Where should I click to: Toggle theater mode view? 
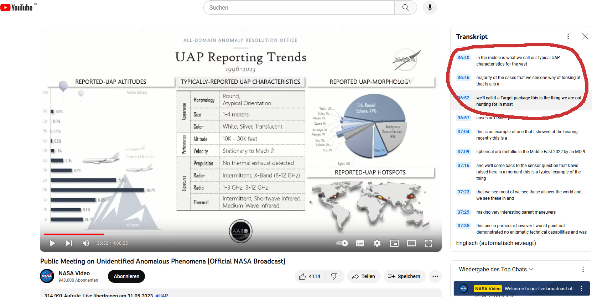(411, 243)
